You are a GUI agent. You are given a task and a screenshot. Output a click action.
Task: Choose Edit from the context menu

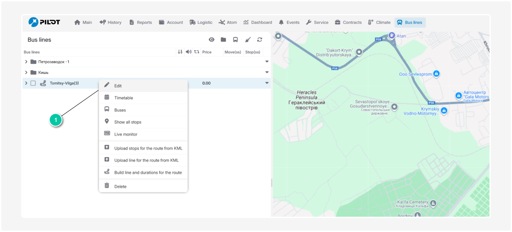tap(118, 86)
